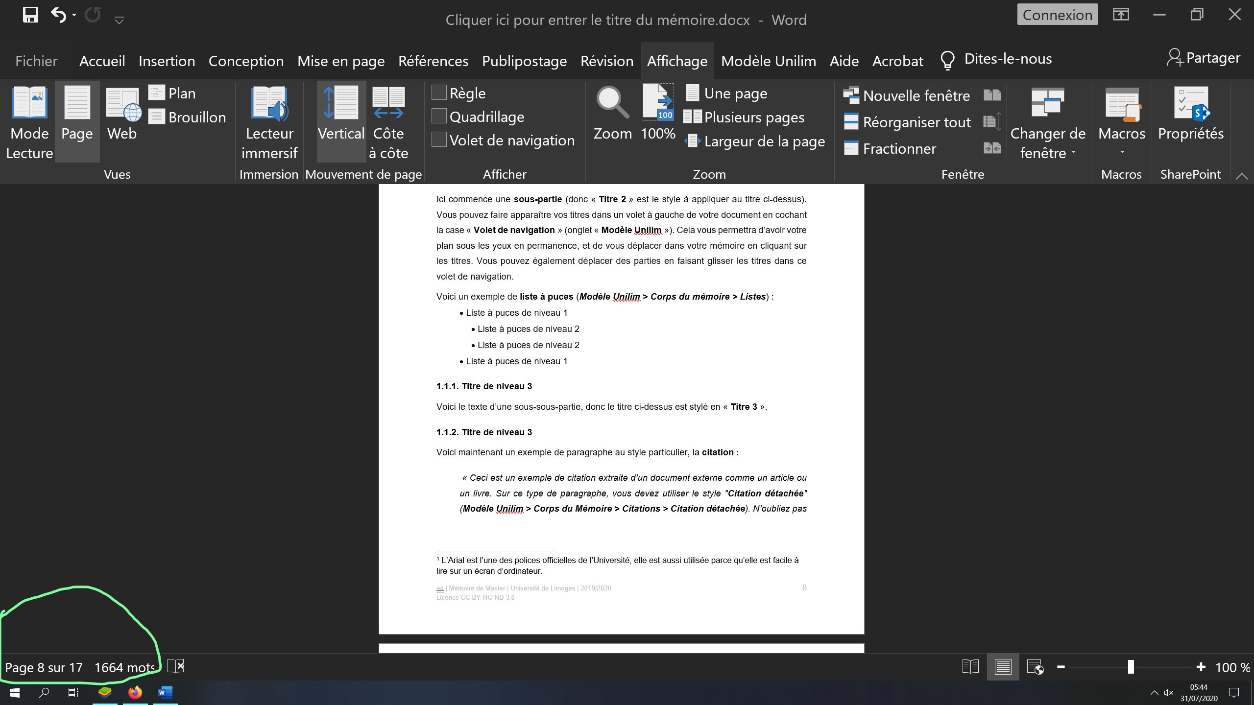Screen dimensions: 1254x705
Task: Click the Connexion button
Action: pyautogui.click(x=1057, y=15)
